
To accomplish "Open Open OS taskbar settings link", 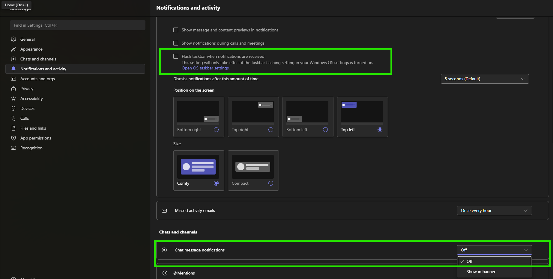I will pyautogui.click(x=205, y=68).
